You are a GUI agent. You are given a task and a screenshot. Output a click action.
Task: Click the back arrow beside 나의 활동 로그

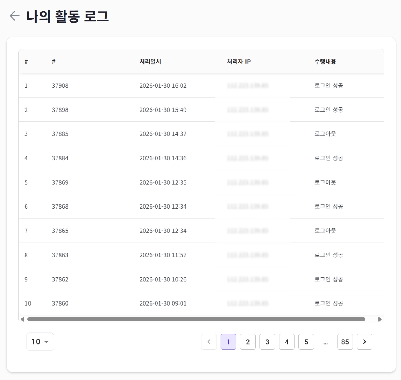tap(14, 16)
